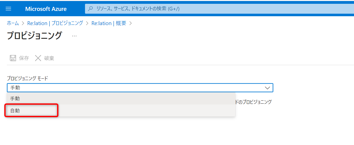Viewport: 354px width, 145px height.
Task: Click the search magnifier icon
Action: point(90,9)
